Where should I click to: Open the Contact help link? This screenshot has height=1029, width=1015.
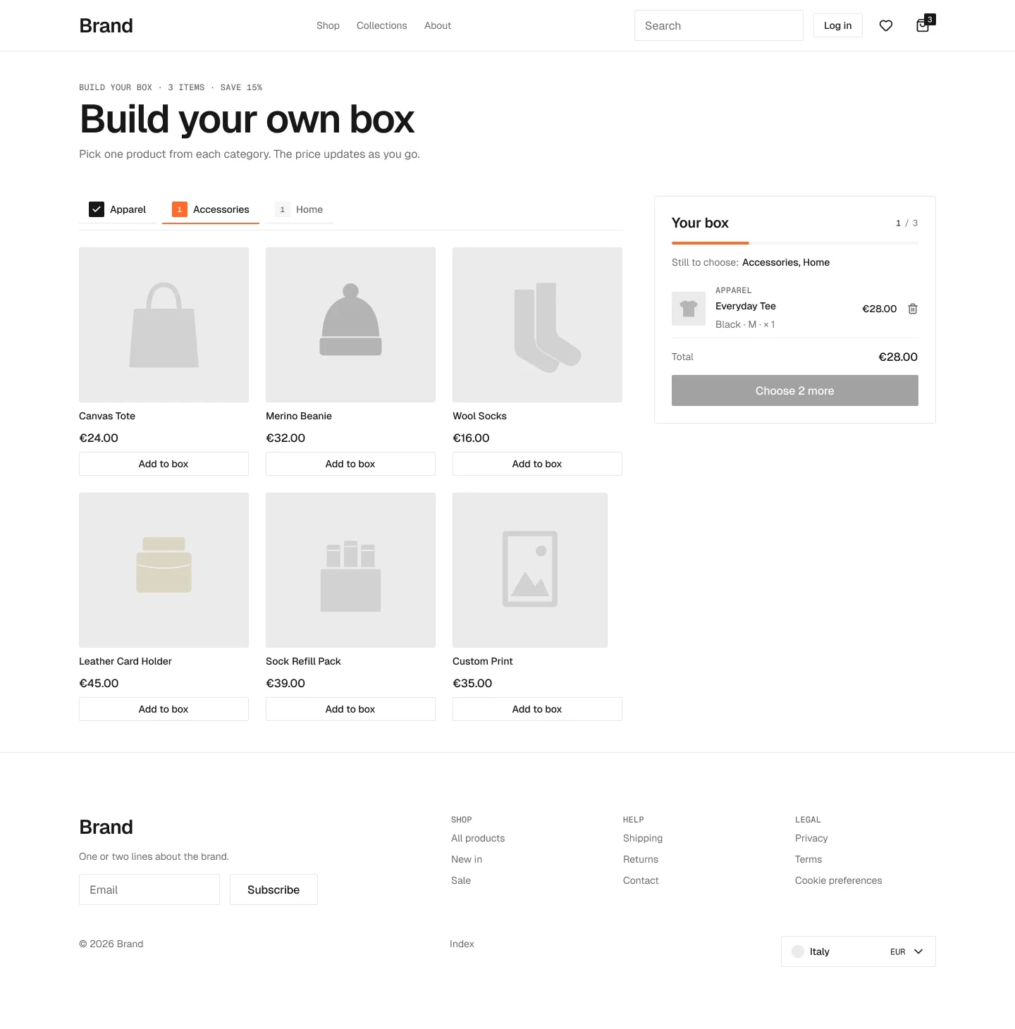(641, 880)
